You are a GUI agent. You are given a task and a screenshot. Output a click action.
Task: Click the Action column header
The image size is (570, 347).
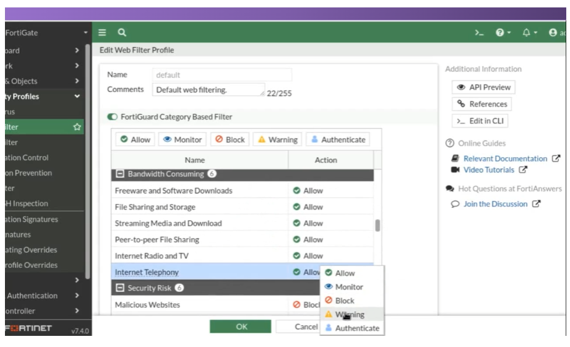(x=331, y=160)
